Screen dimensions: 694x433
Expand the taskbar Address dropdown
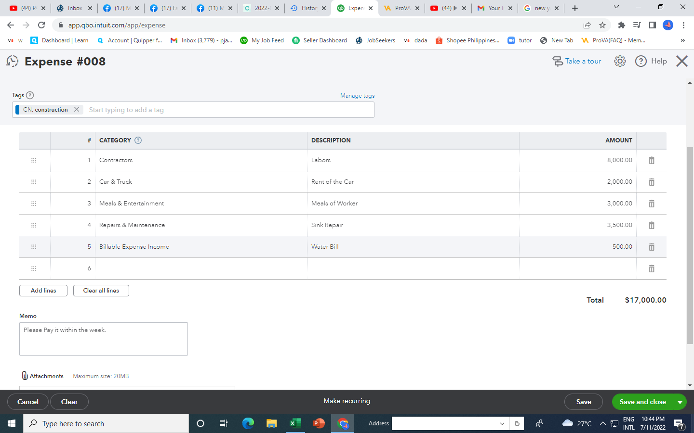click(x=502, y=423)
